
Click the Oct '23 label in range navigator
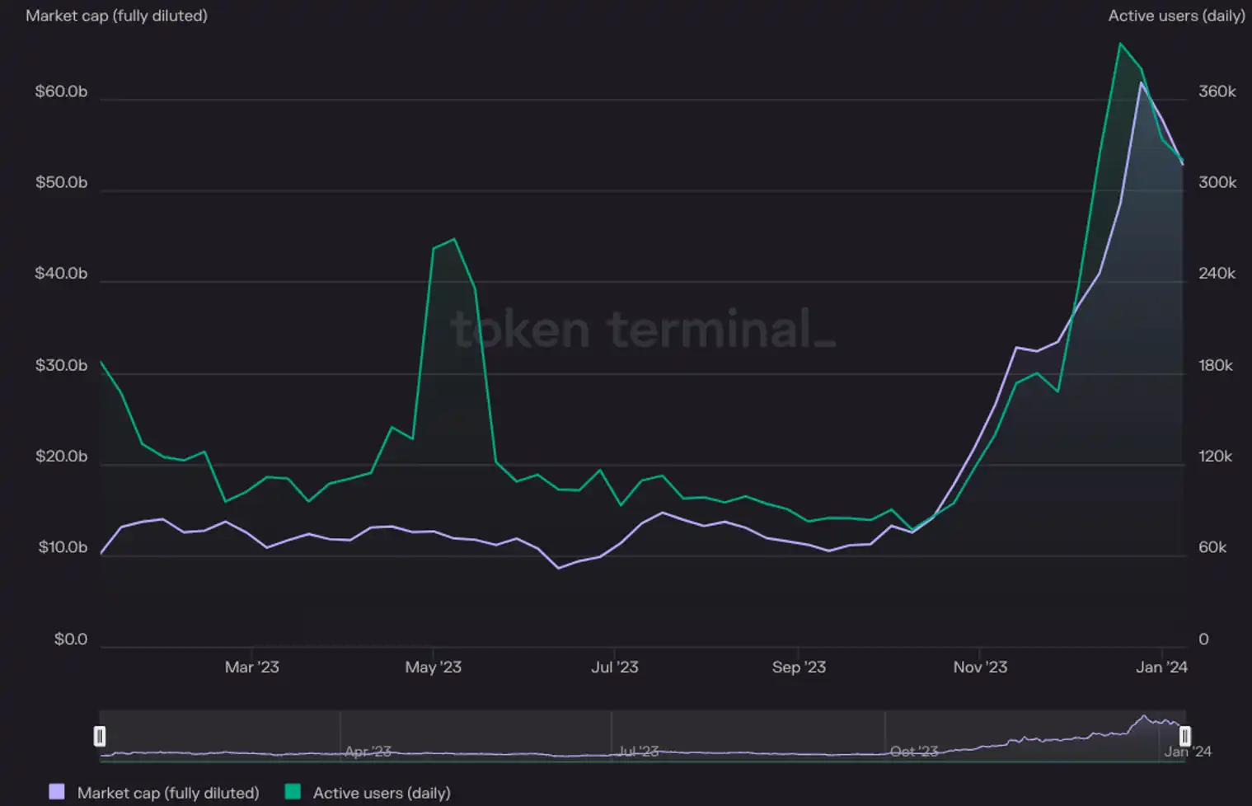pos(914,752)
